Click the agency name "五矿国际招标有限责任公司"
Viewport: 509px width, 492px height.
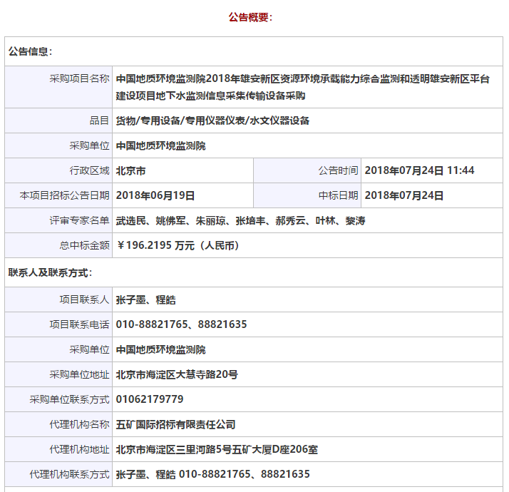(175, 424)
